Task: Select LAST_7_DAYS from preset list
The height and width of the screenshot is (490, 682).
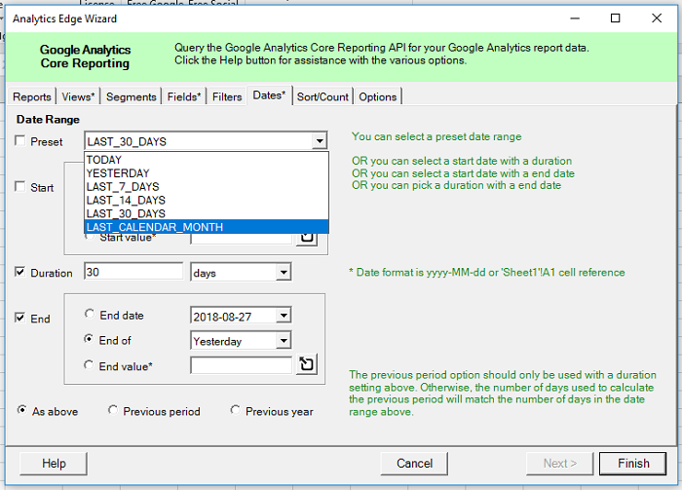Action: [x=207, y=186]
